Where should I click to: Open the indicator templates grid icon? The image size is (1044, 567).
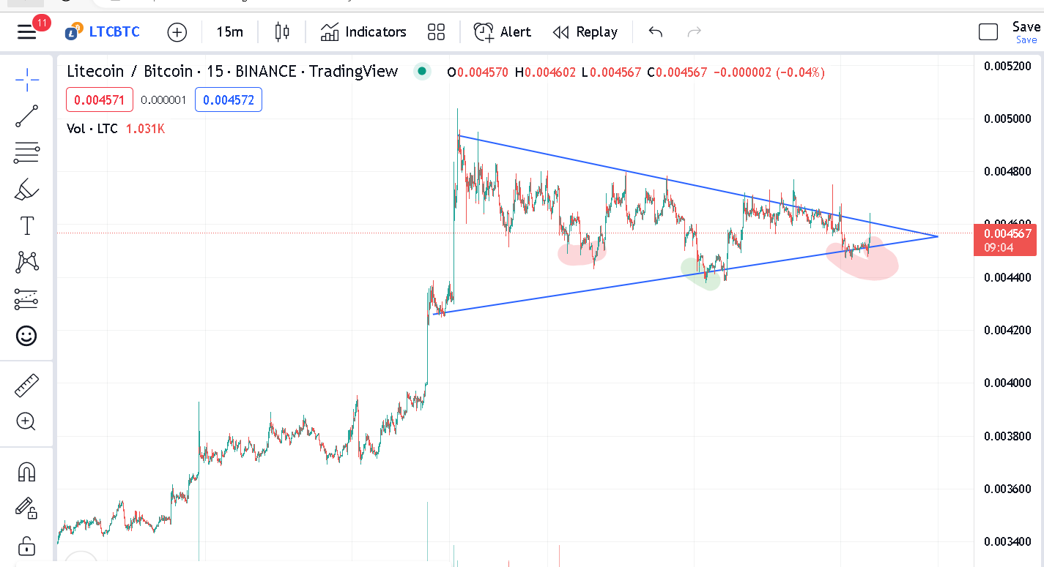pyautogui.click(x=436, y=31)
